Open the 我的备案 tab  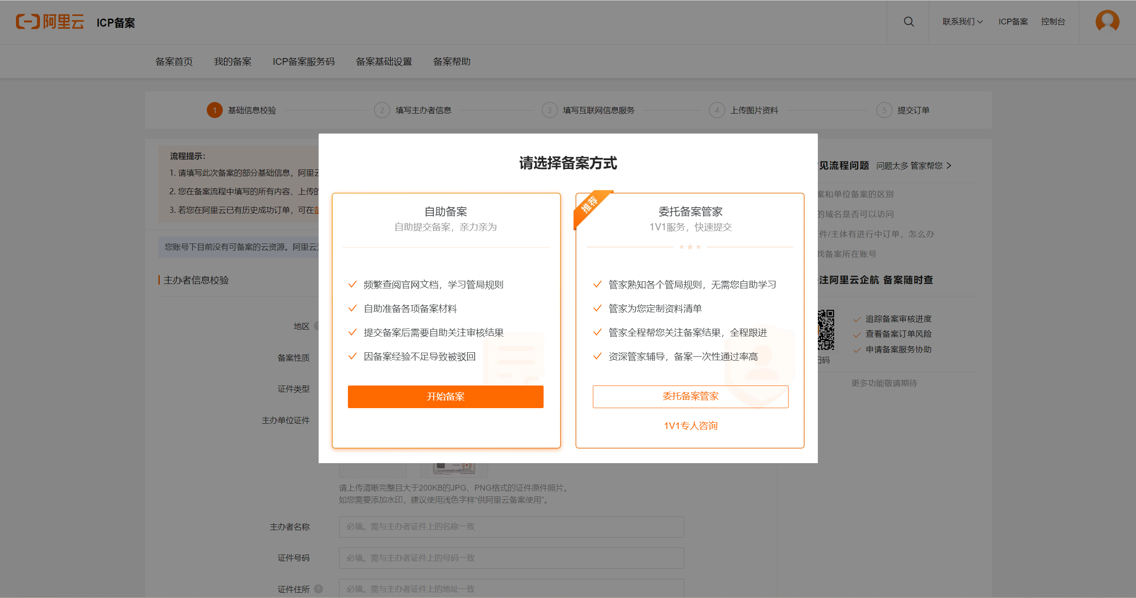(233, 62)
